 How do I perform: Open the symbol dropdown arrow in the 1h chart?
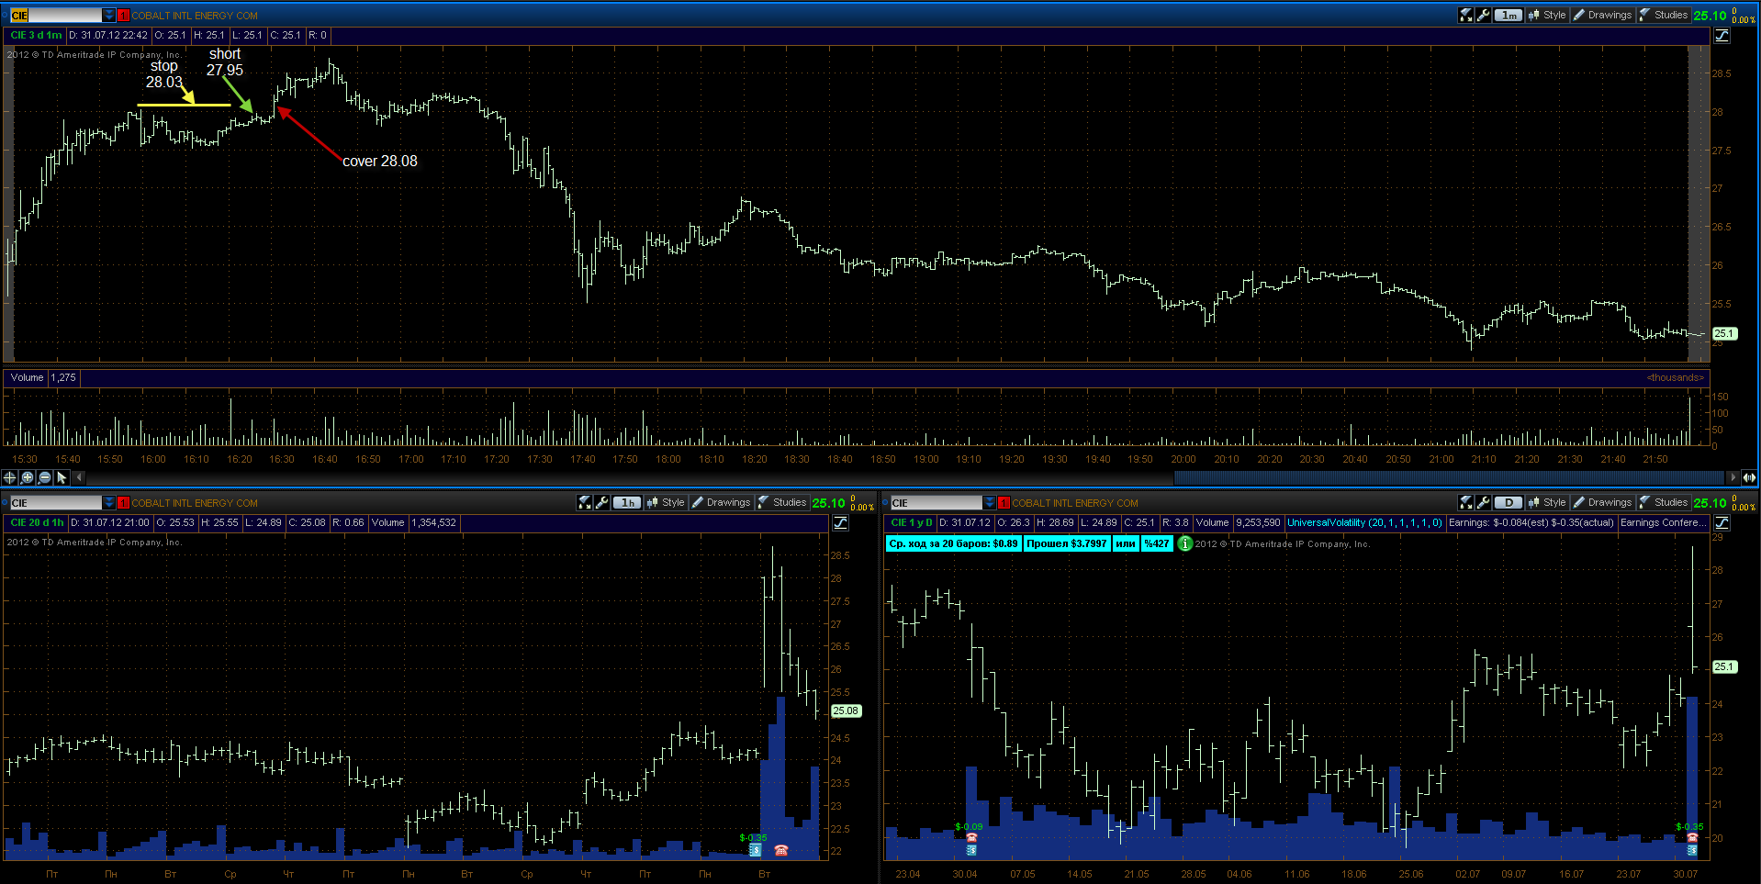click(x=109, y=503)
